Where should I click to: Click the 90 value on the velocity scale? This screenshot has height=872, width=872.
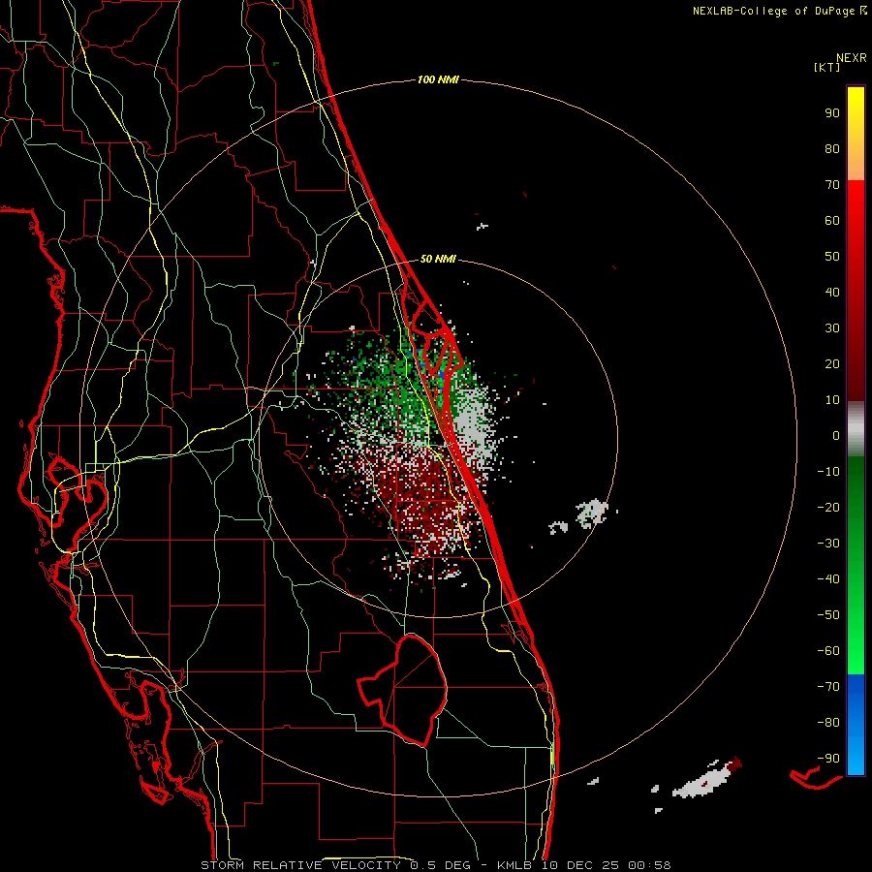click(x=832, y=113)
